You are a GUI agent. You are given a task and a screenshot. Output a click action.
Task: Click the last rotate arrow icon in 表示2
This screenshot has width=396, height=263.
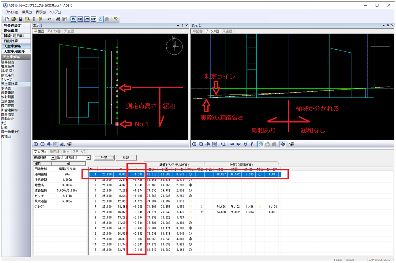tap(252, 144)
